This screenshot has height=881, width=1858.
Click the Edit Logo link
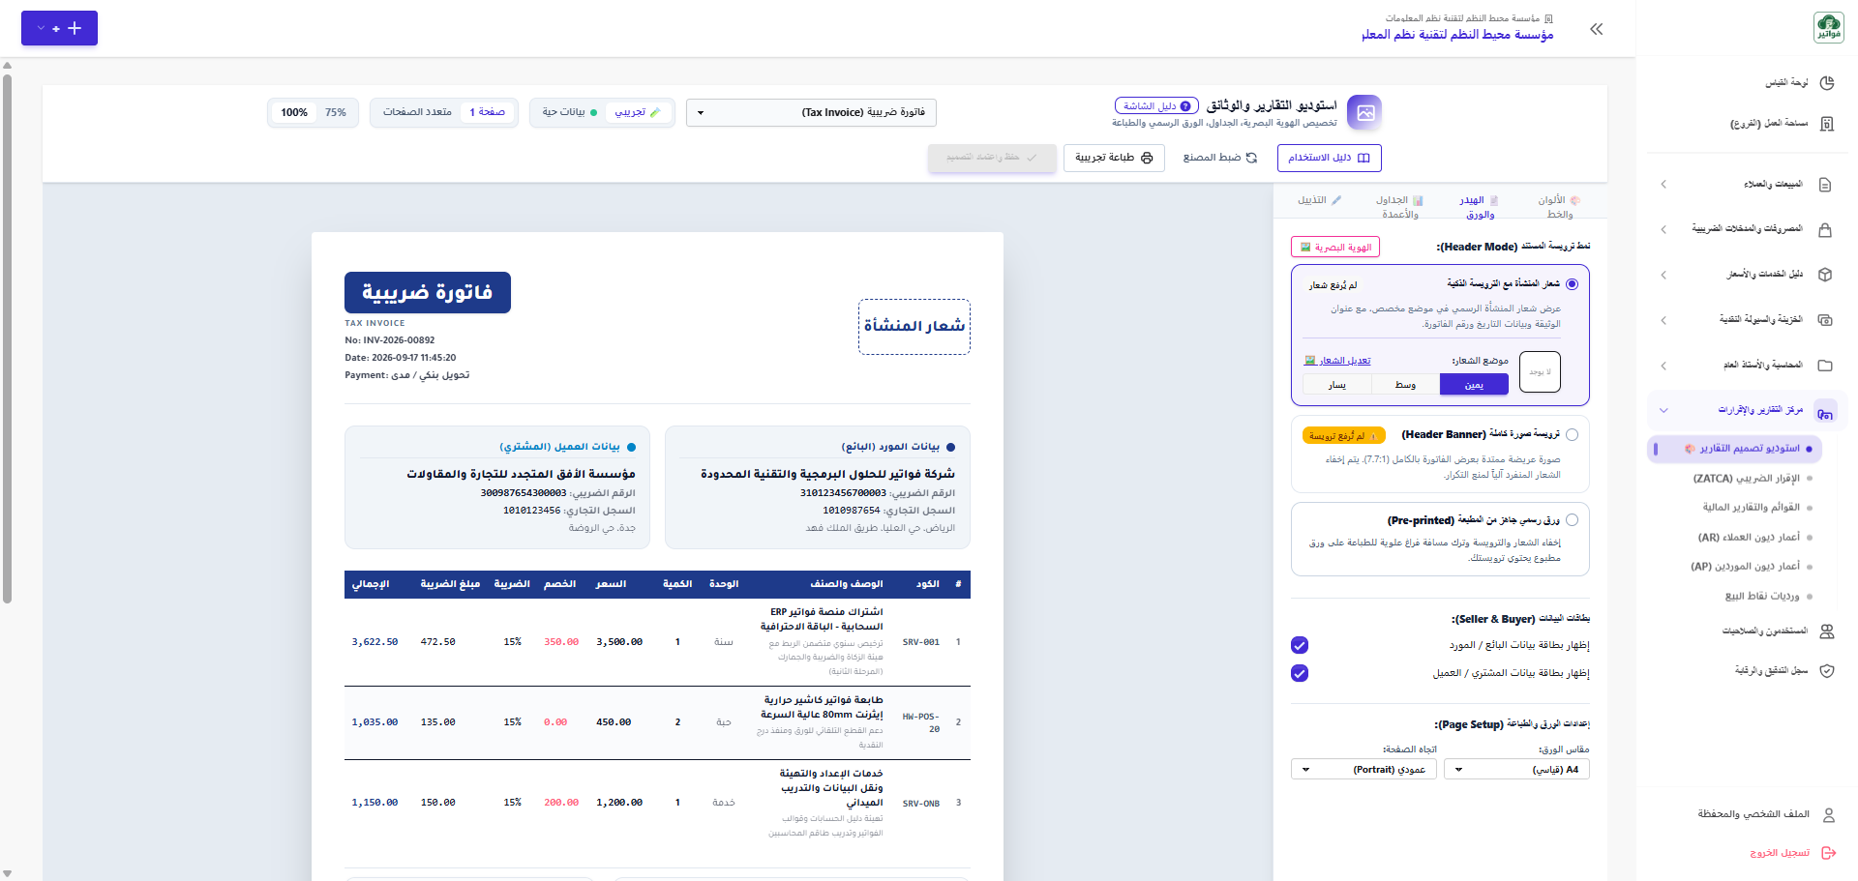(x=1337, y=361)
